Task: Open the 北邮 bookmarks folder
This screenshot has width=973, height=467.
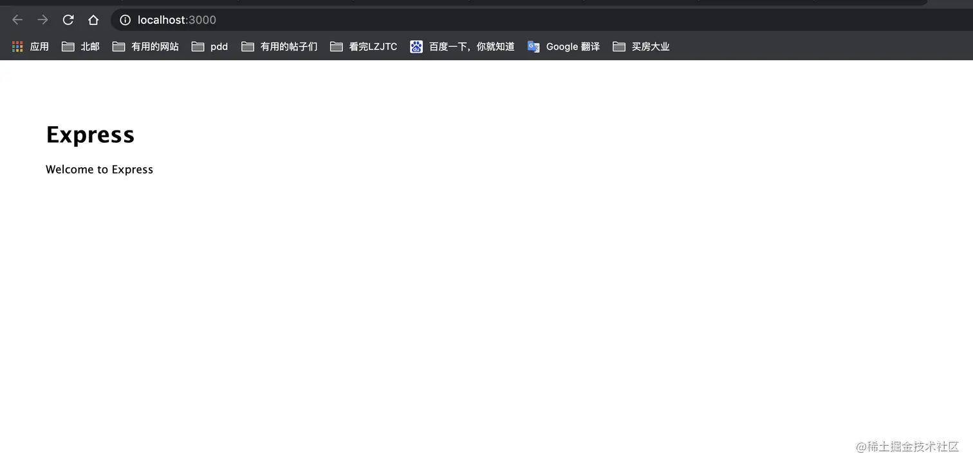Action: 80,46
